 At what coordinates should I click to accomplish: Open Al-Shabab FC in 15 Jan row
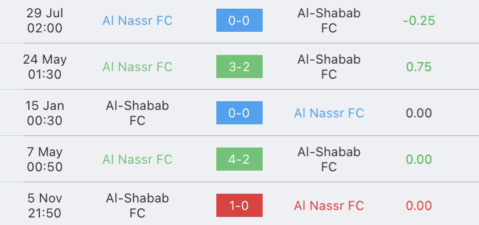click(138, 113)
